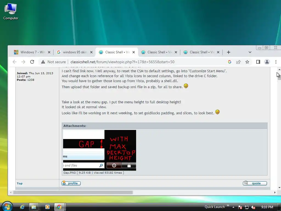This screenshot has height=211, width=281.
Task: Click horizontal scrollbar left arrow
Action: [11, 192]
